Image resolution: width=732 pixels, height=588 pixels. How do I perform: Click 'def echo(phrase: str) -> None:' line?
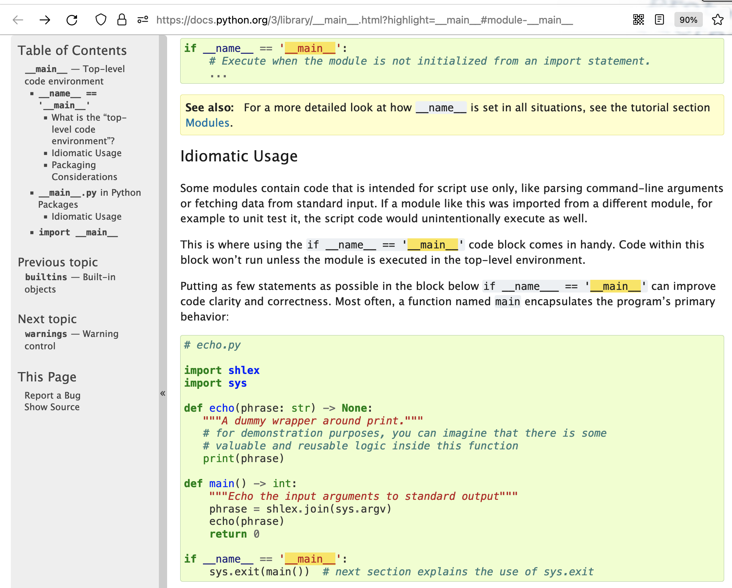[278, 408]
